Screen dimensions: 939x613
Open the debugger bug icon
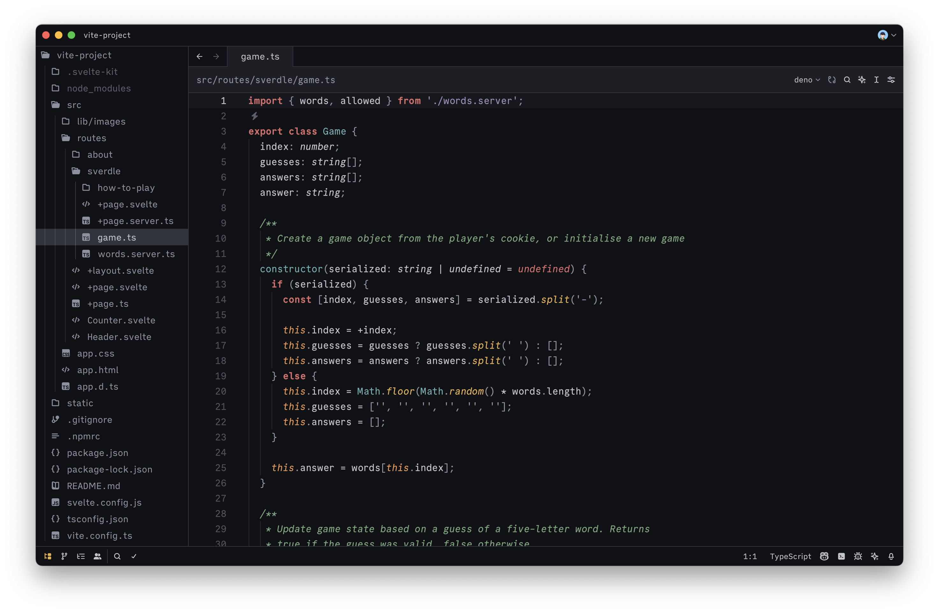pyautogui.click(x=858, y=556)
